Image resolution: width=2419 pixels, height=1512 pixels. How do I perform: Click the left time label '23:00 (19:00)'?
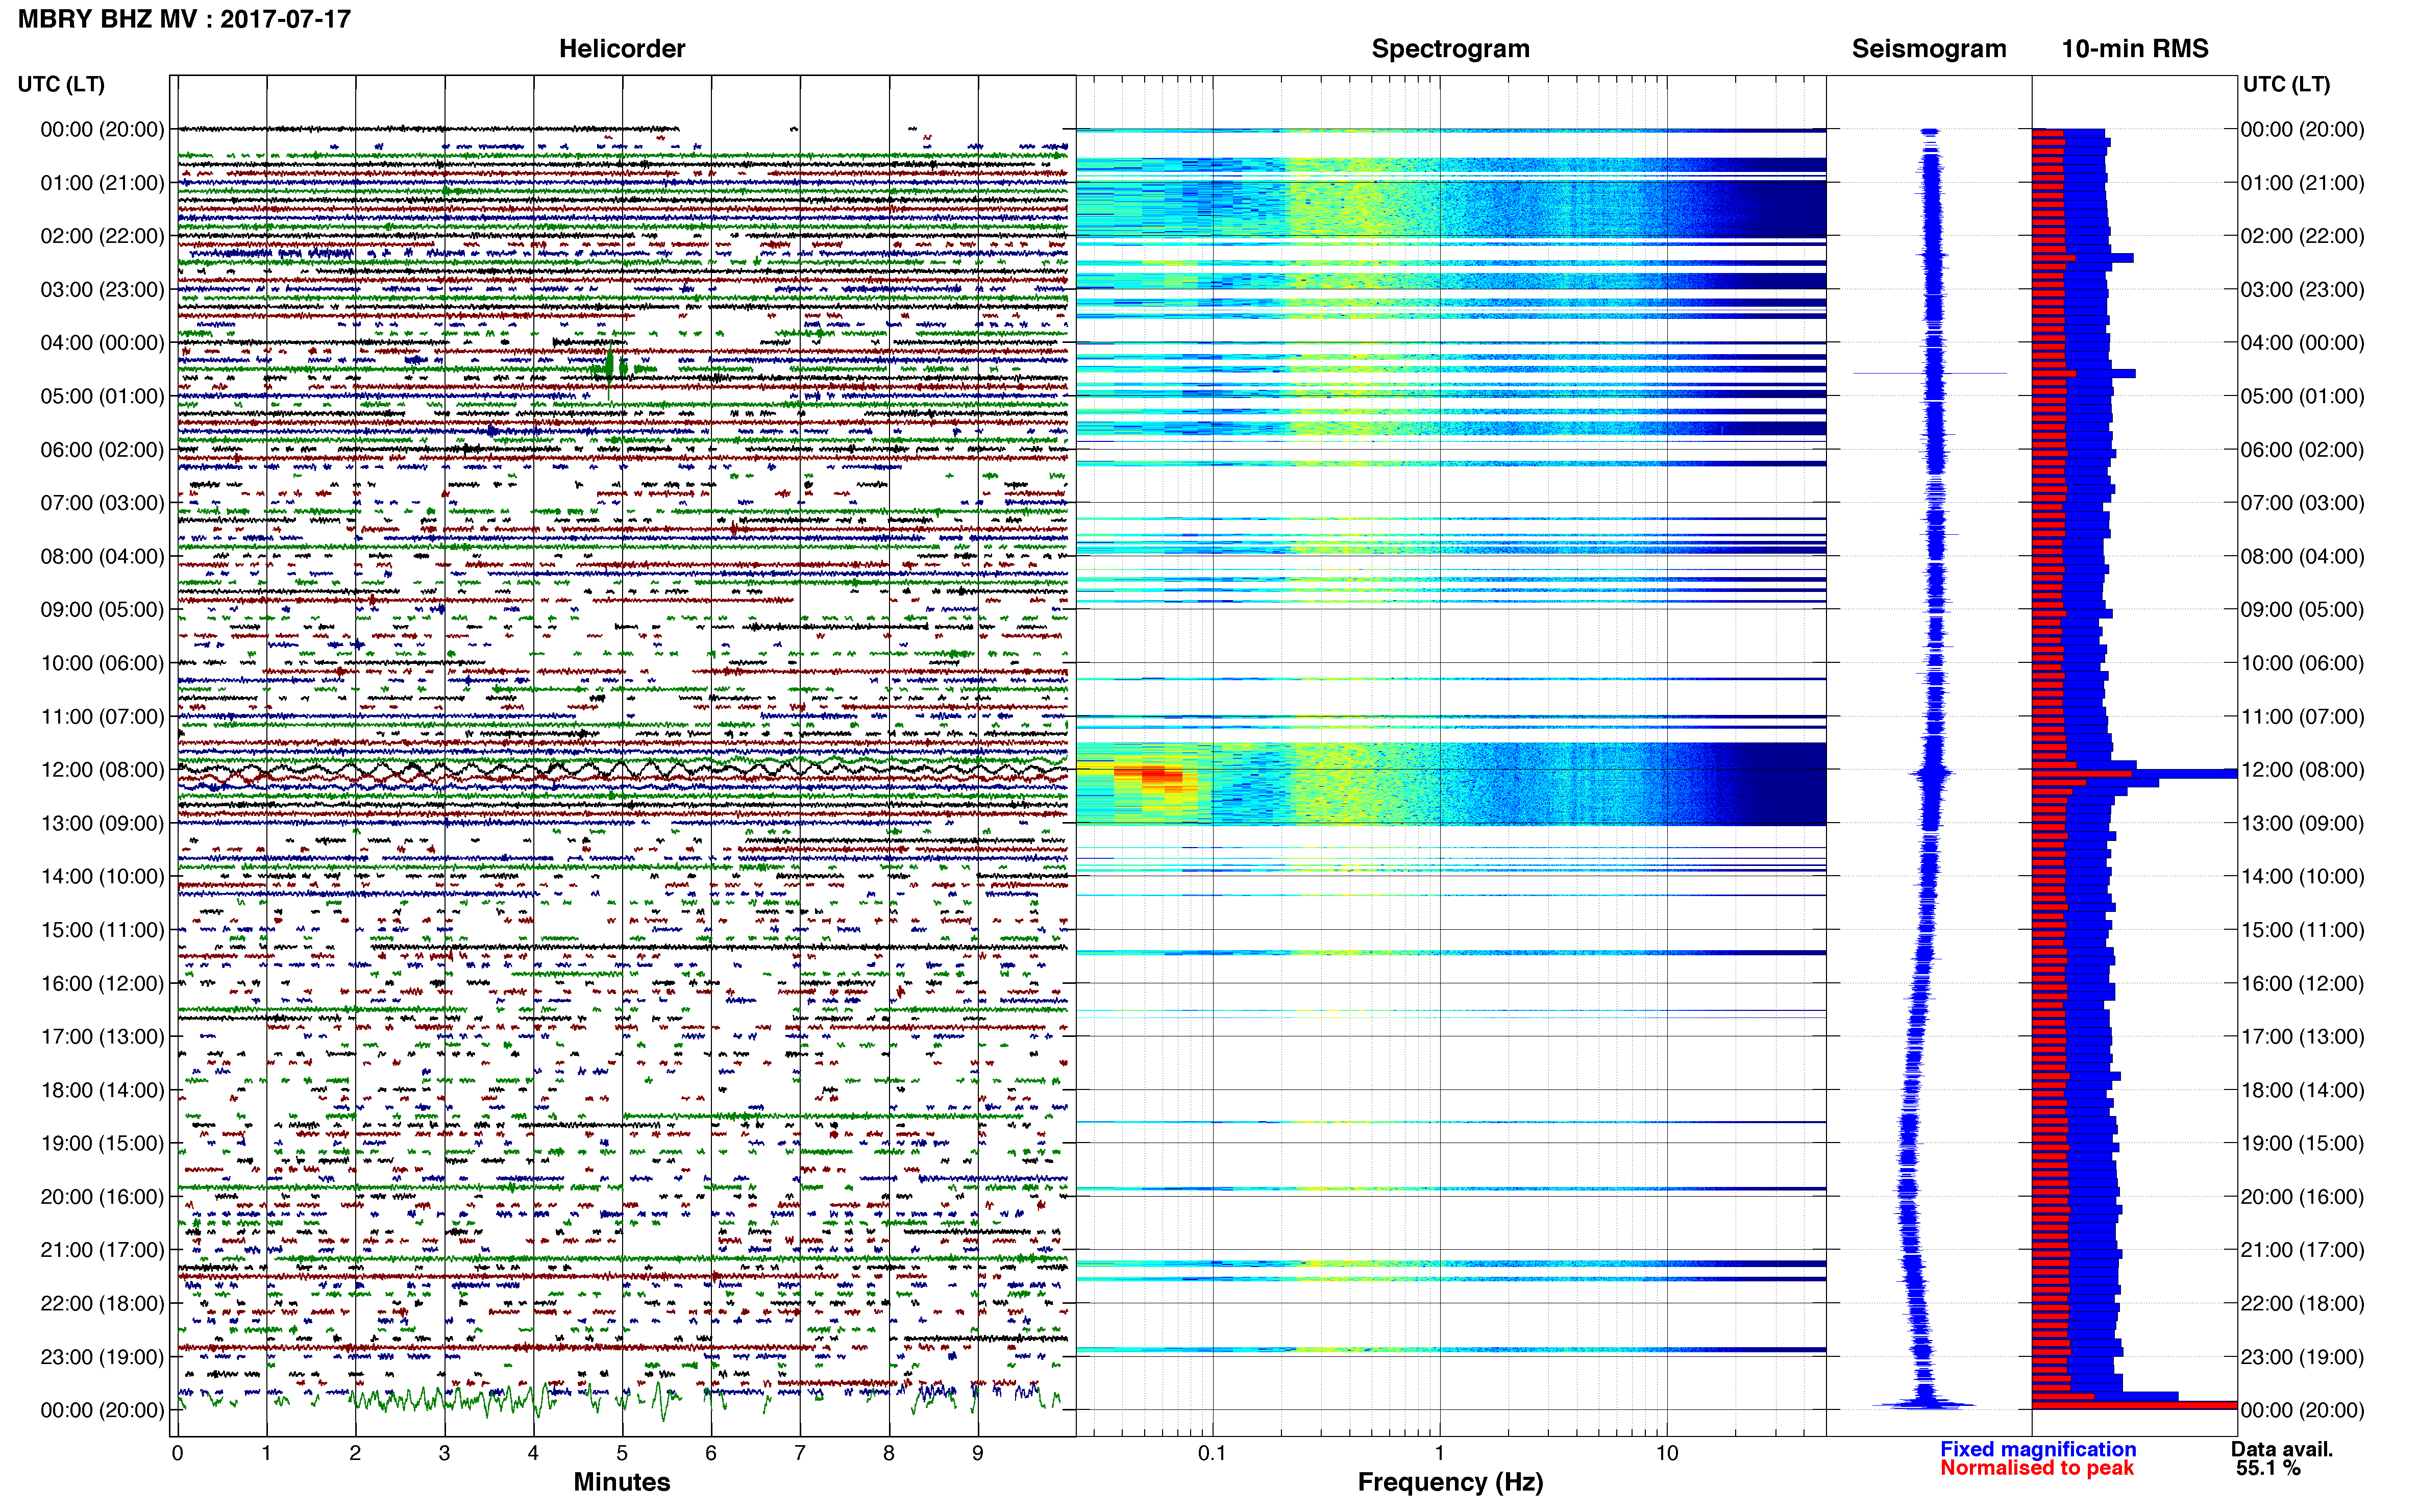pos(102,1357)
